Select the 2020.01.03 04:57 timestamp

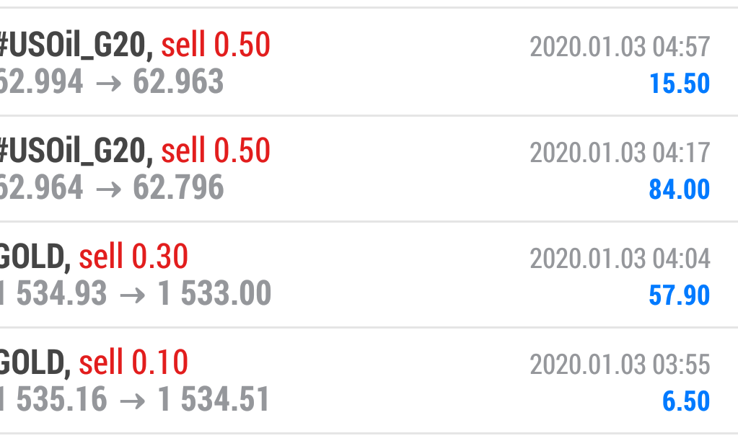[x=620, y=47]
